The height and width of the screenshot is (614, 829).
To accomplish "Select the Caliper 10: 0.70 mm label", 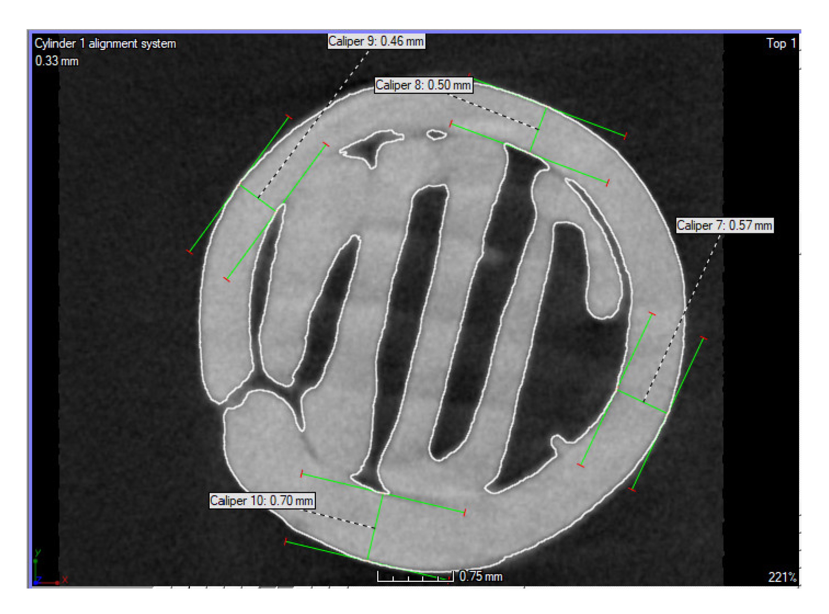I will (262, 501).
